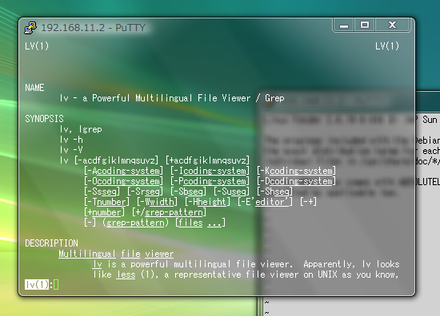The height and width of the screenshot is (316, 440).
Task: Minimize the PuTTY window
Action: (x=344, y=26)
